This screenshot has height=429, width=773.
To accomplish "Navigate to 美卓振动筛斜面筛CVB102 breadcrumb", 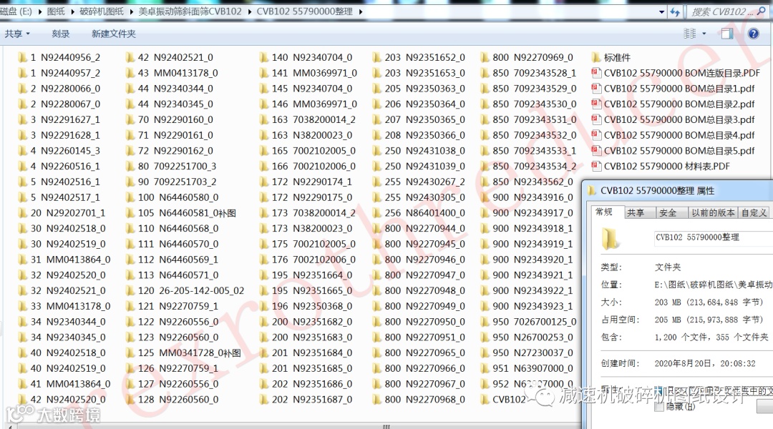I will [190, 11].
